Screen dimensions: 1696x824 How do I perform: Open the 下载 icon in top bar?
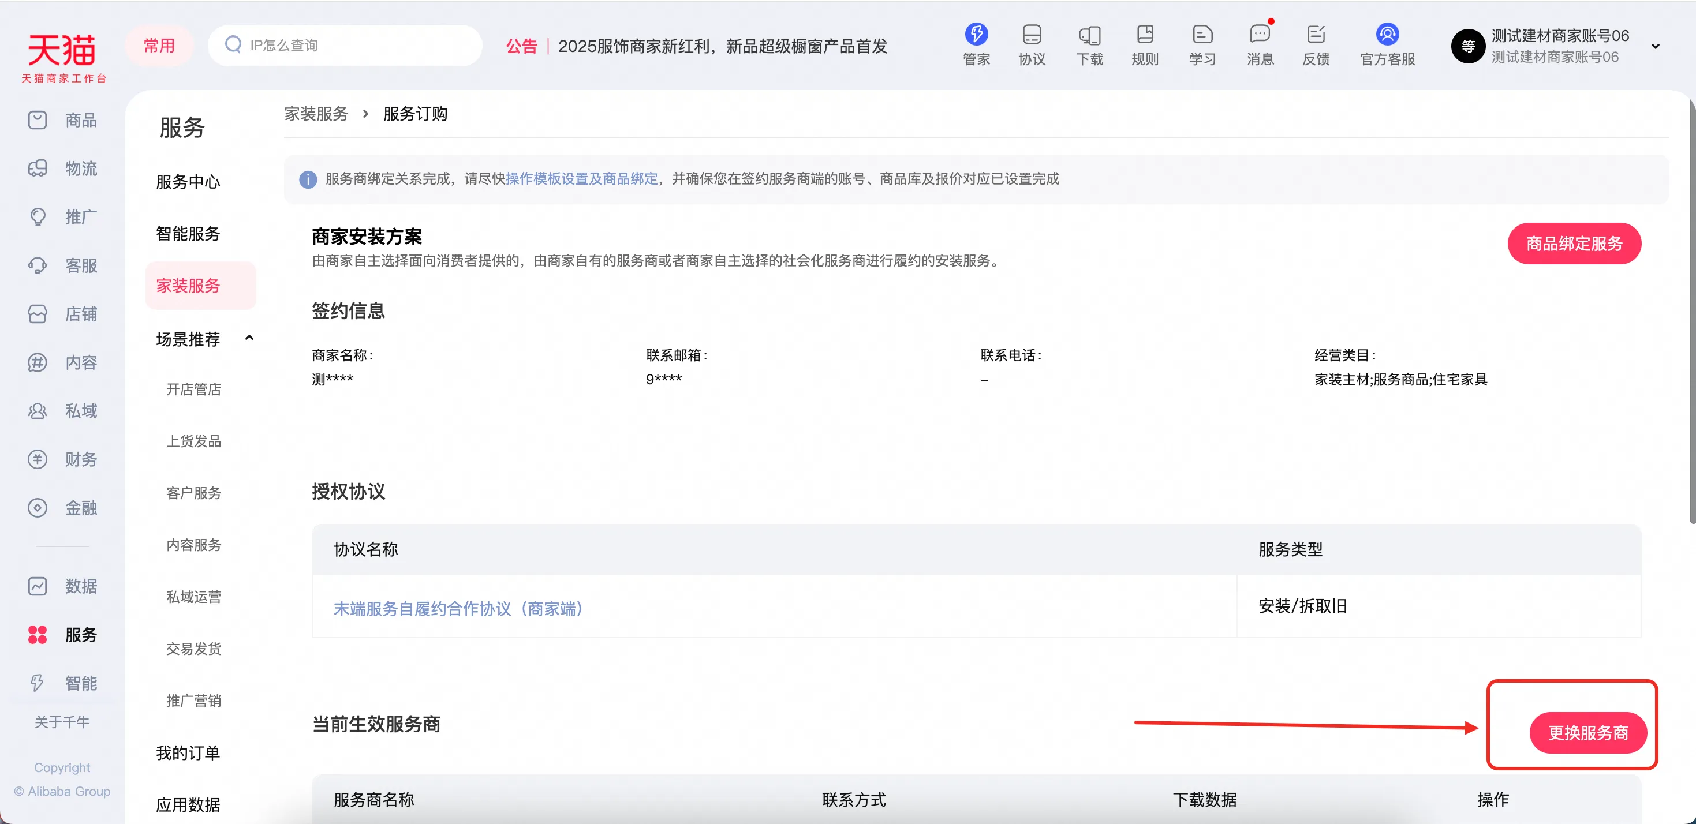(x=1090, y=45)
